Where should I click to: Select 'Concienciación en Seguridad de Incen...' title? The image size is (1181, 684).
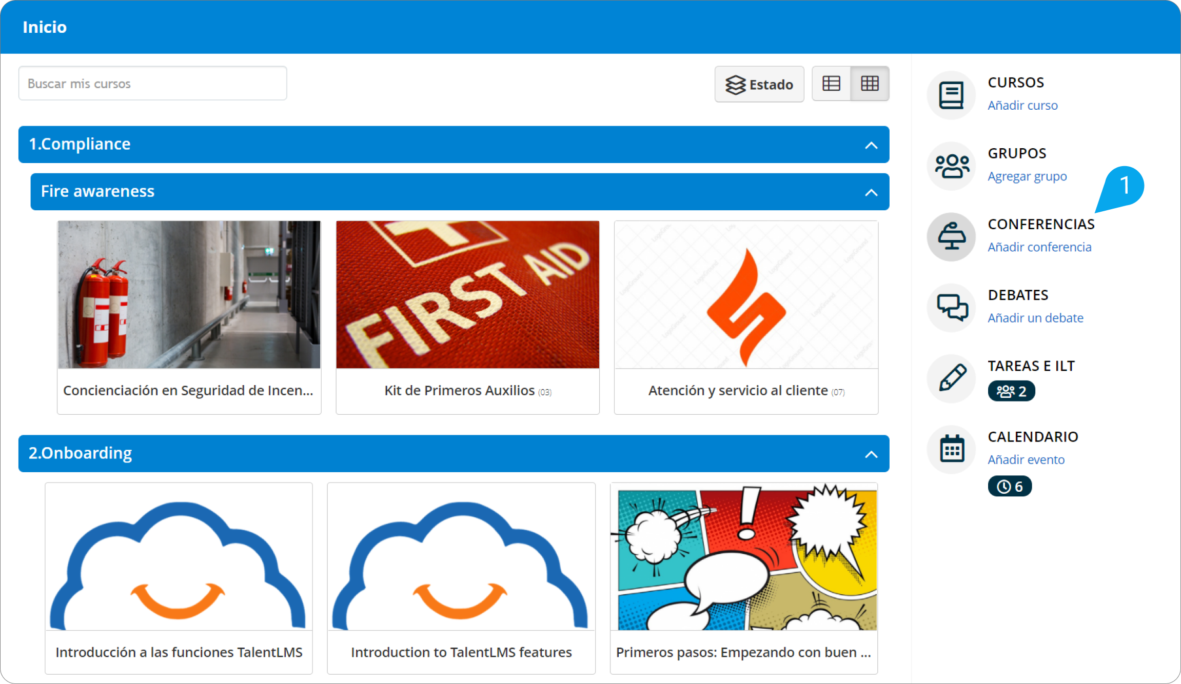coord(188,391)
